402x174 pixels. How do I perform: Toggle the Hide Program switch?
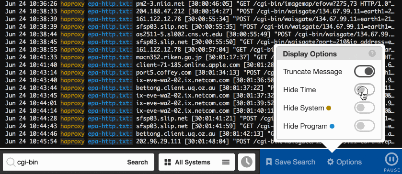[365, 126]
